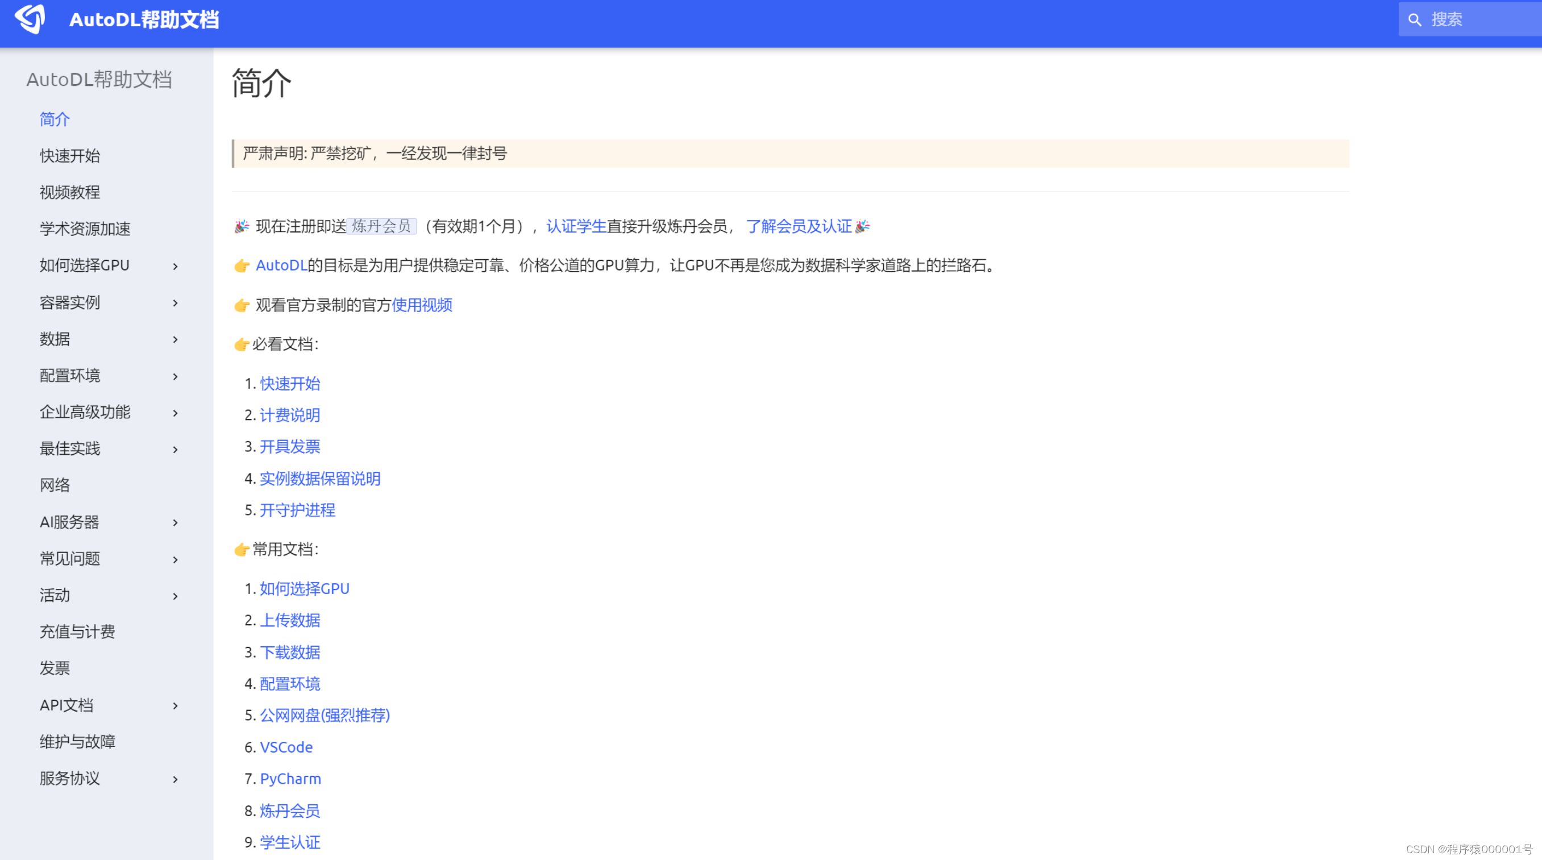Open 视频教程 in the sidebar
The width and height of the screenshot is (1542, 860).
[70, 192]
